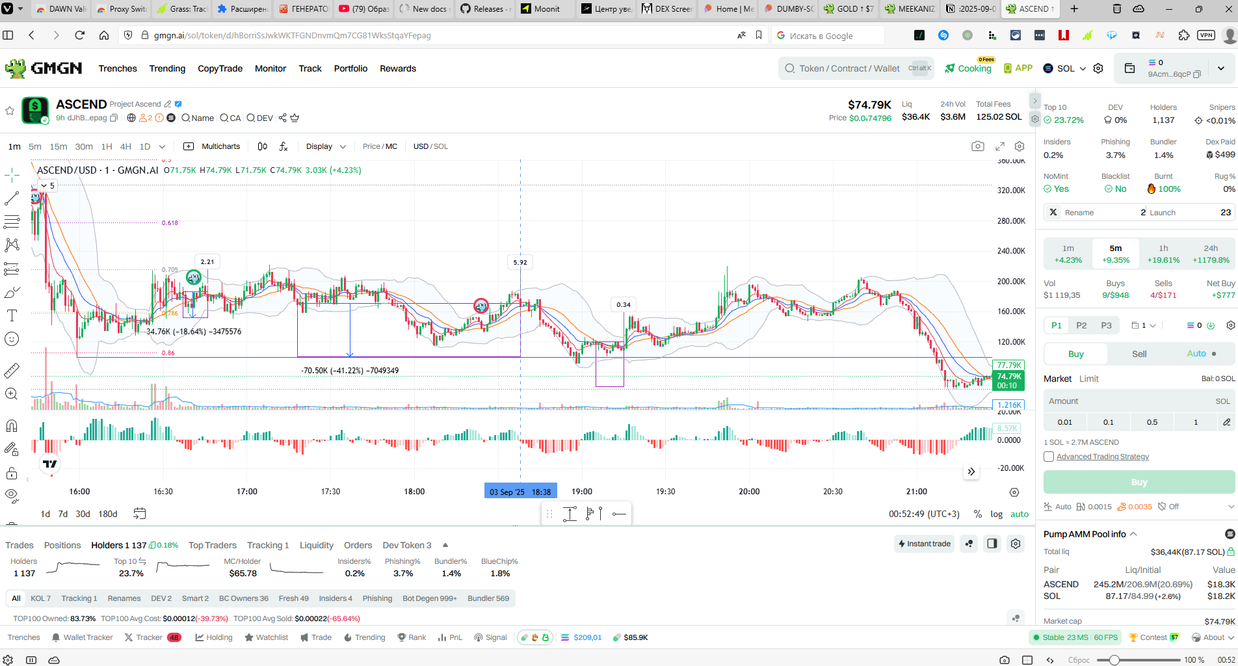The height and width of the screenshot is (666, 1238).
Task: Open the wallet count selector dropdown
Action: [x=1144, y=325]
